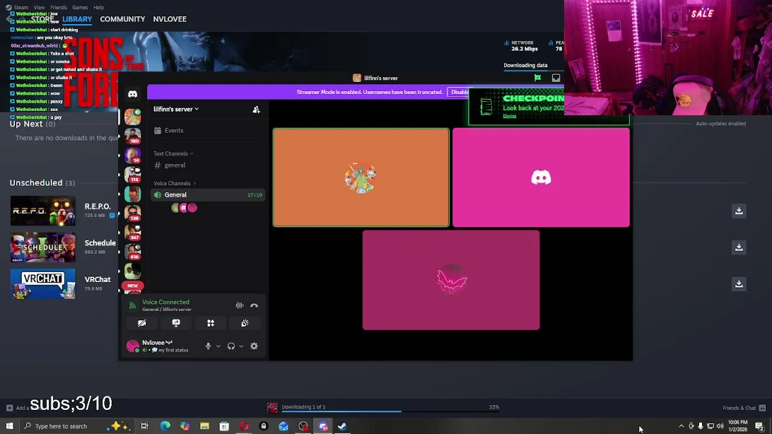Collapse Text Channels category
Image resolution: width=772 pixels, height=434 pixels.
point(173,154)
